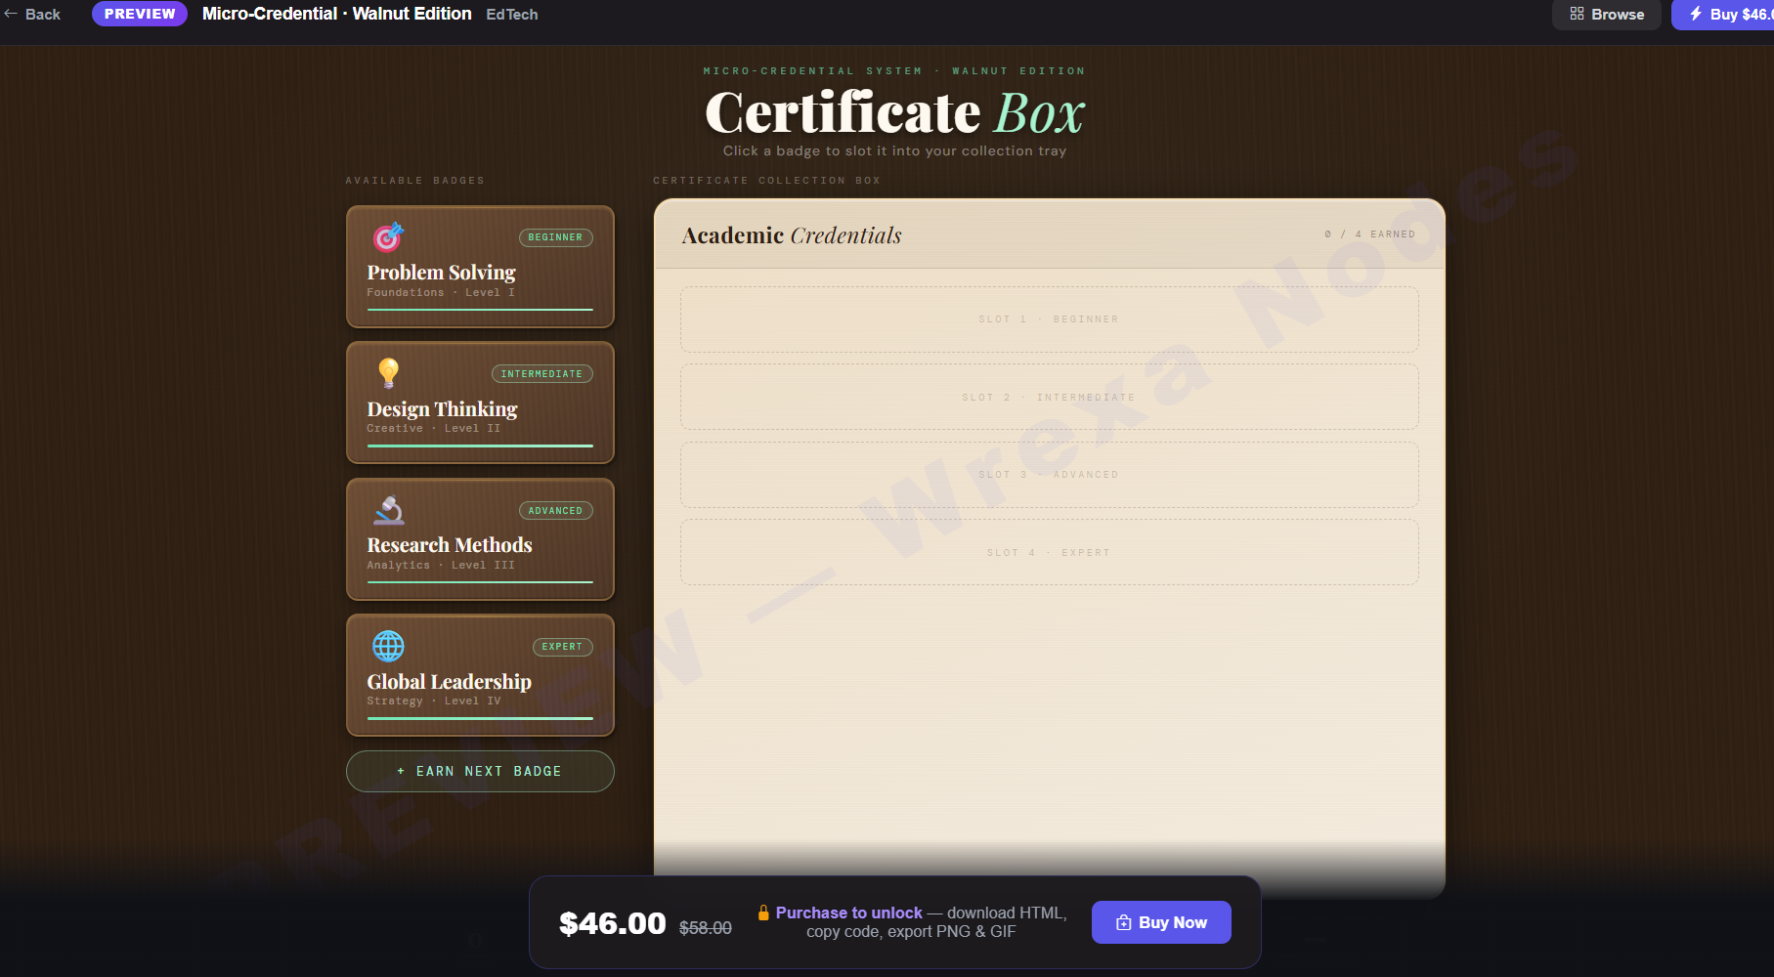Click the bag icon inside Buy Now

tap(1122, 921)
